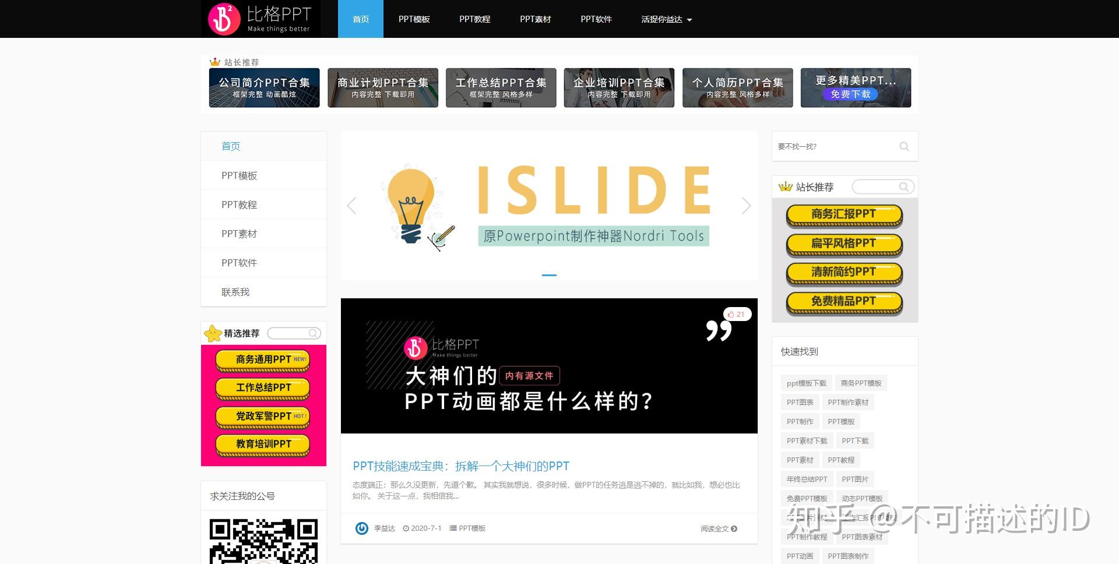Open 联系我 in the left sidebar menu
Image resolution: width=1119 pixels, height=564 pixels.
(x=263, y=292)
